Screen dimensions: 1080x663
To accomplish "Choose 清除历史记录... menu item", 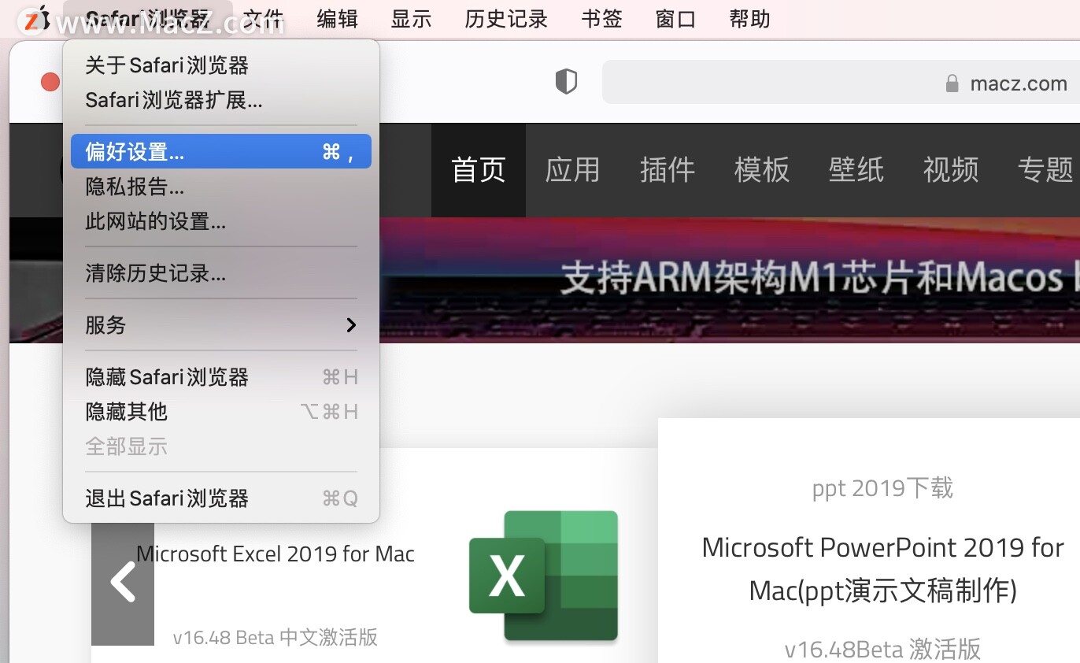I will [221, 273].
